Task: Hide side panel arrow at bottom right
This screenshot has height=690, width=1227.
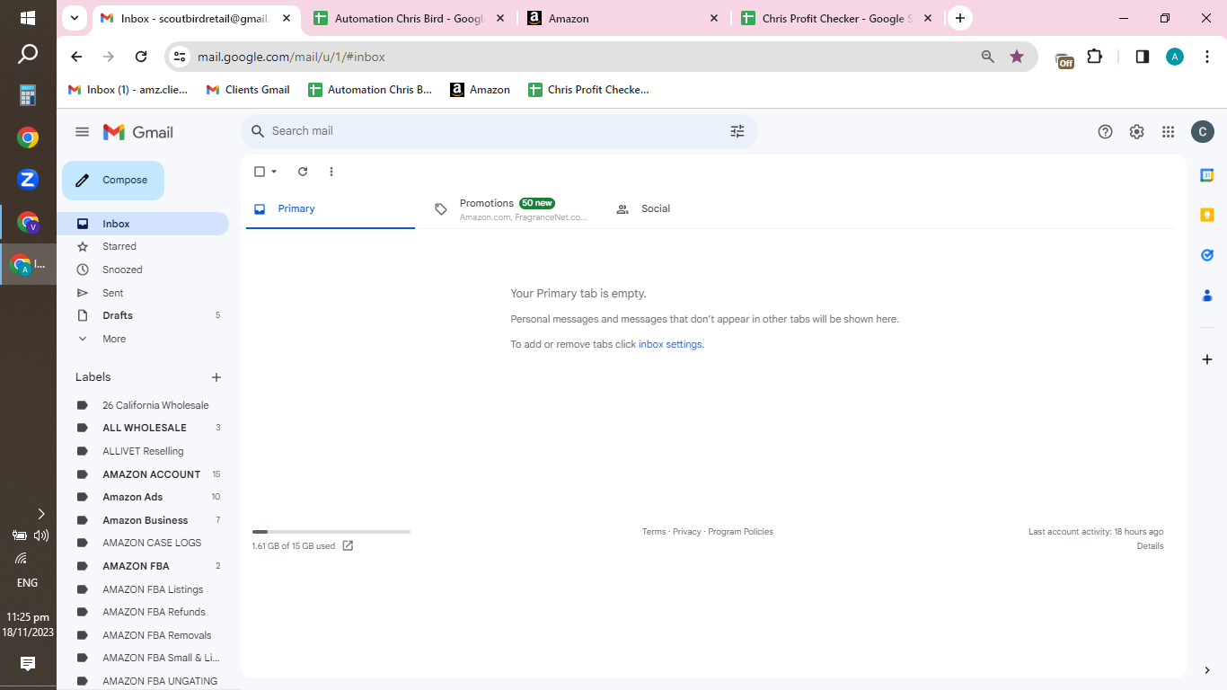Action: (x=1207, y=670)
